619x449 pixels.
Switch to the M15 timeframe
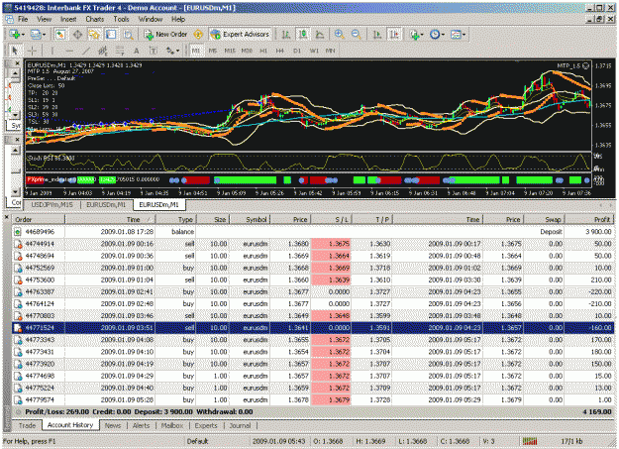(x=230, y=51)
